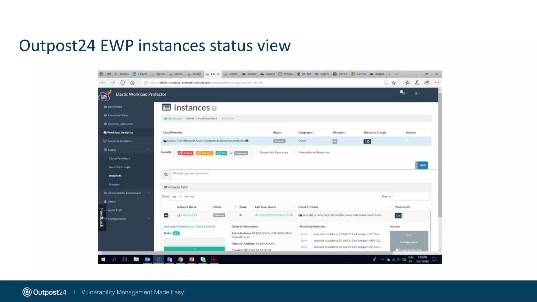Check the Suspended Resources checkbox
Screen dimensions: 537x302
pos(258,152)
